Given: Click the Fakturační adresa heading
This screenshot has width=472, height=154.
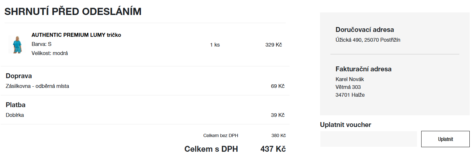Looking at the screenshot, I should tap(363, 69).
